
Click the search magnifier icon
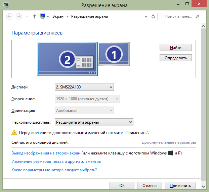pyautogui.click(x=198, y=16)
